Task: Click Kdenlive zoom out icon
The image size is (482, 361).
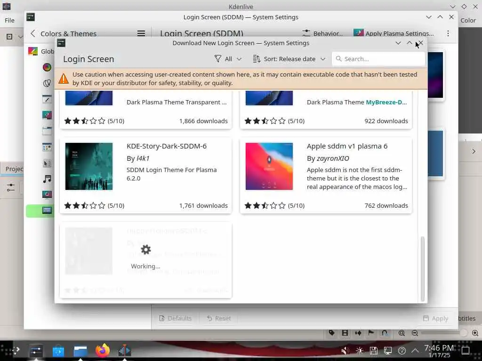Action: [415, 333]
